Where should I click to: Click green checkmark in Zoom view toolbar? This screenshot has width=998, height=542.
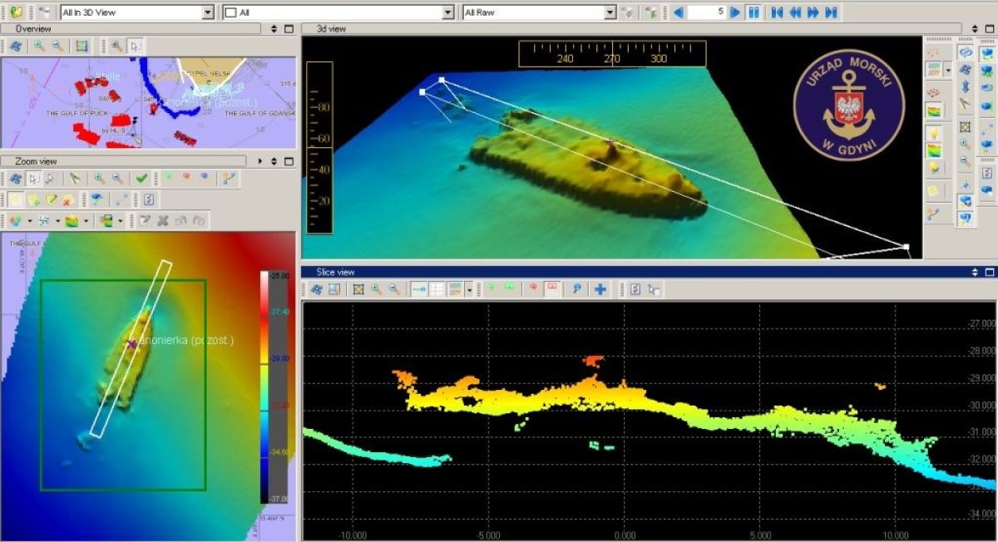point(142,178)
